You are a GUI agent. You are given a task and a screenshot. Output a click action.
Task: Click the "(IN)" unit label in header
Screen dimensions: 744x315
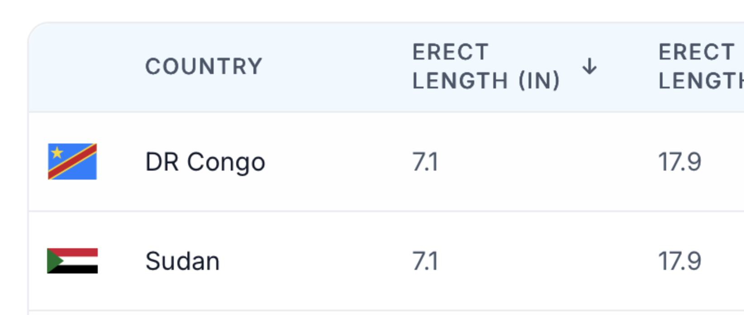pos(539,81)
